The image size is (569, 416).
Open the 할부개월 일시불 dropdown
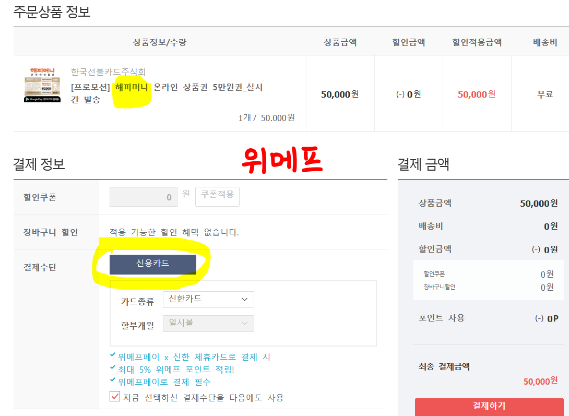pos(208,324)
